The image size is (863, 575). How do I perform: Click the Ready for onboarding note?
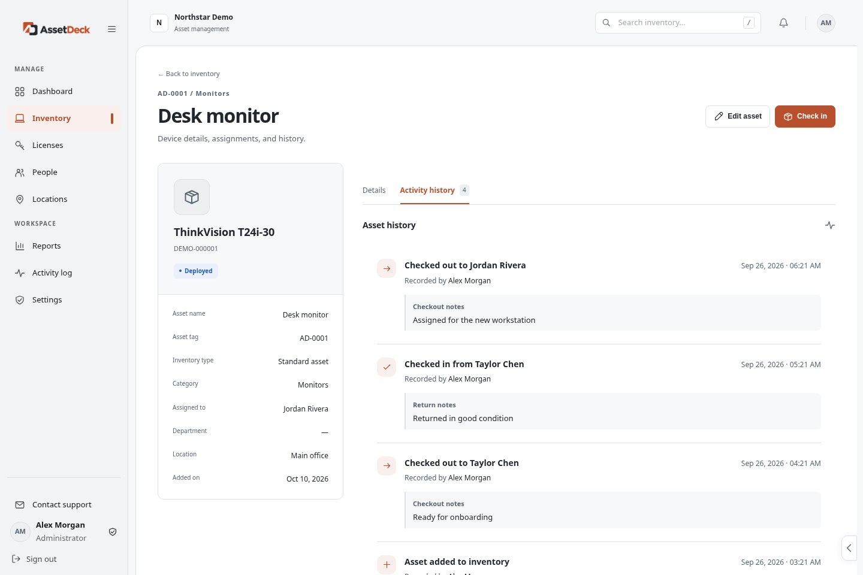[452, 517]
